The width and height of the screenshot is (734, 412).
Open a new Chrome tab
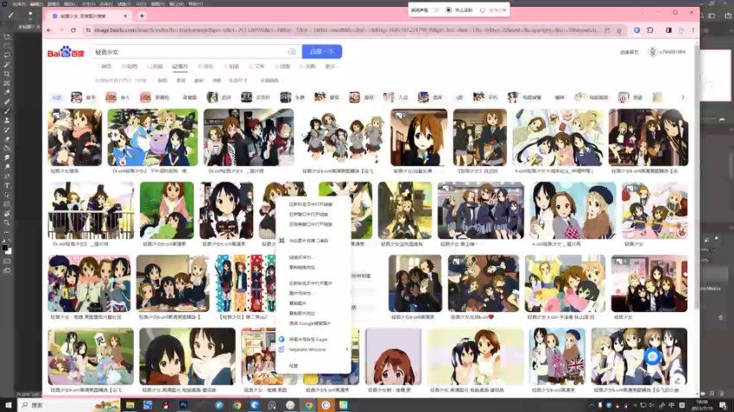click(x=142, y=16)
